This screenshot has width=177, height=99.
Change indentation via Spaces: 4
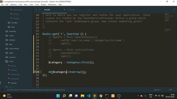[x=157, y=90]
